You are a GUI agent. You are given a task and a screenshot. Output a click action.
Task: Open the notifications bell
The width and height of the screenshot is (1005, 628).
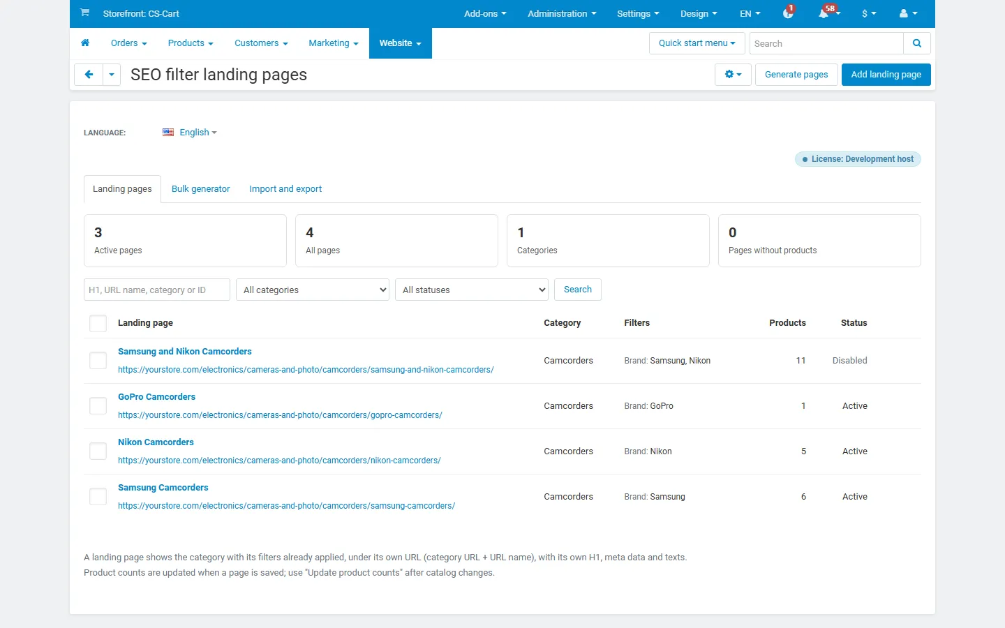(x=824, y=13)
